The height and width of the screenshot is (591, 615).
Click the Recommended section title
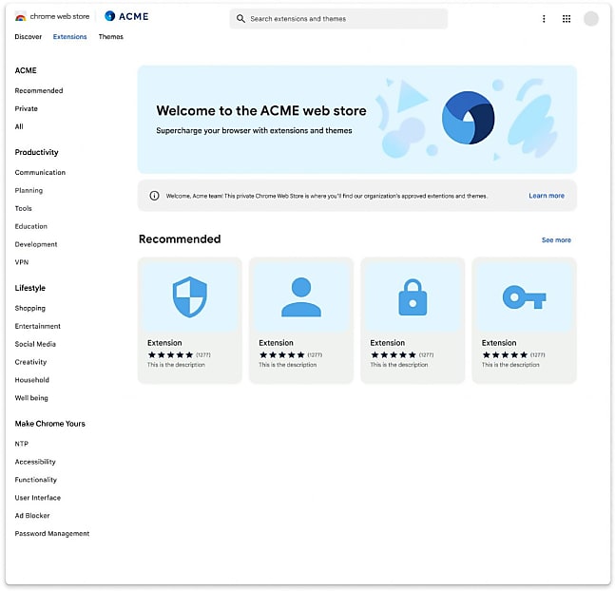180,238
